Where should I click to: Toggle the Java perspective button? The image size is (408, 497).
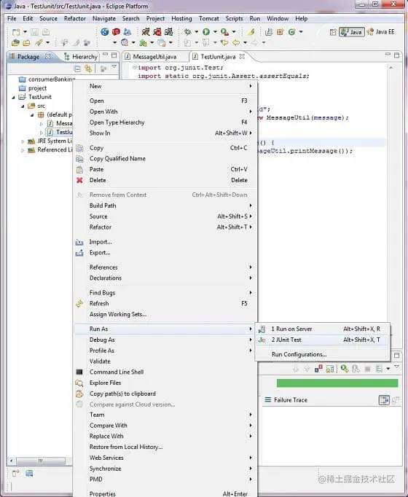(352, 32)
